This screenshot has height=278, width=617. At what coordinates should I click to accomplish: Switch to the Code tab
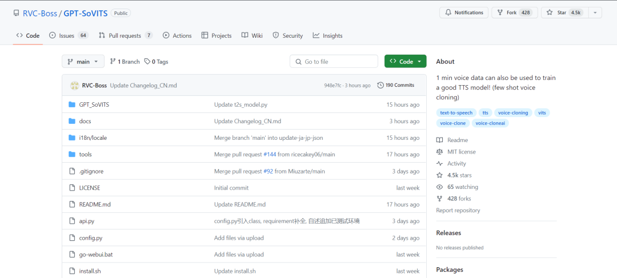click(28, 35)
